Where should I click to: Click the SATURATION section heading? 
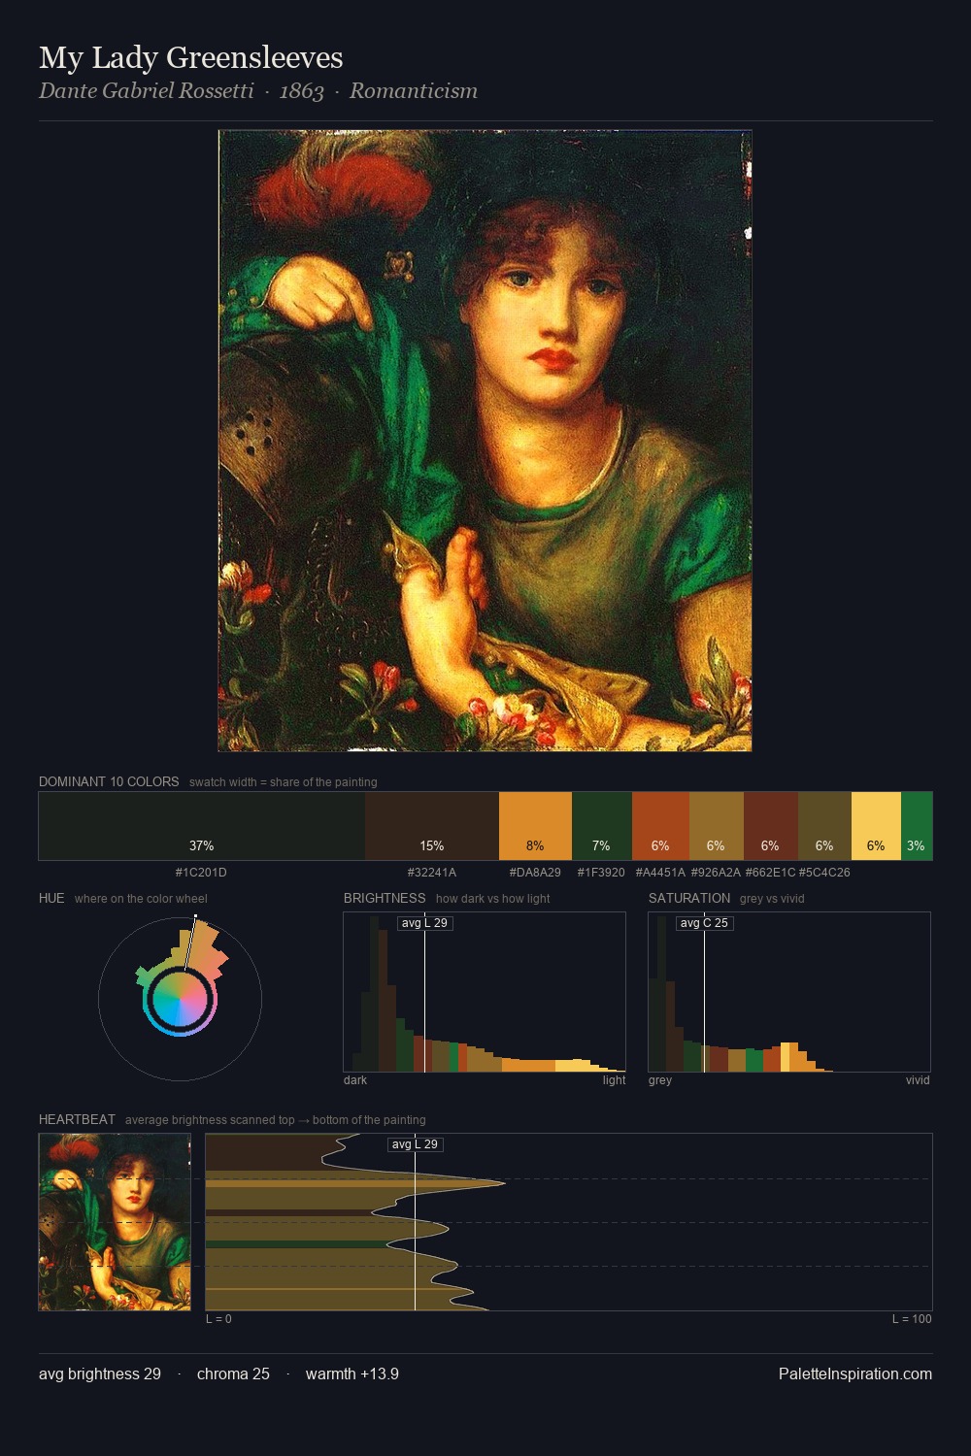point(689,898)
